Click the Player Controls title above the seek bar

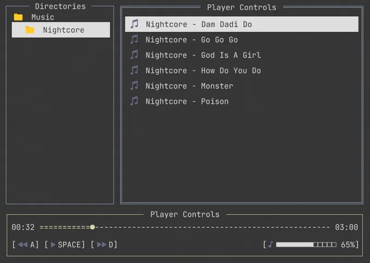pyautogui.click(x=185, y=214)
